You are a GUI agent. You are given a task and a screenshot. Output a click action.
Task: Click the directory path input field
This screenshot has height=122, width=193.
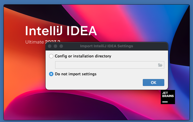pos(109,65)
